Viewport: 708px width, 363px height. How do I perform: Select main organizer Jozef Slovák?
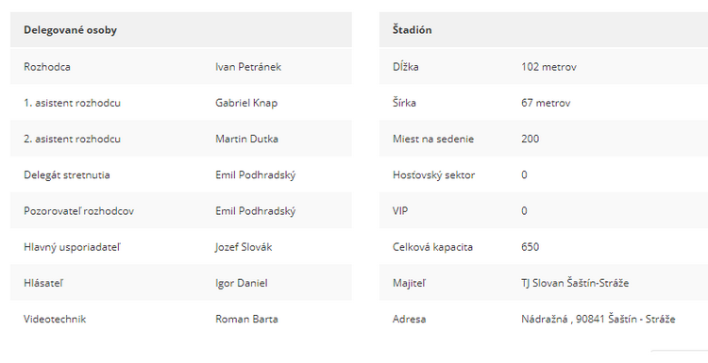click(x=244, y=247)
